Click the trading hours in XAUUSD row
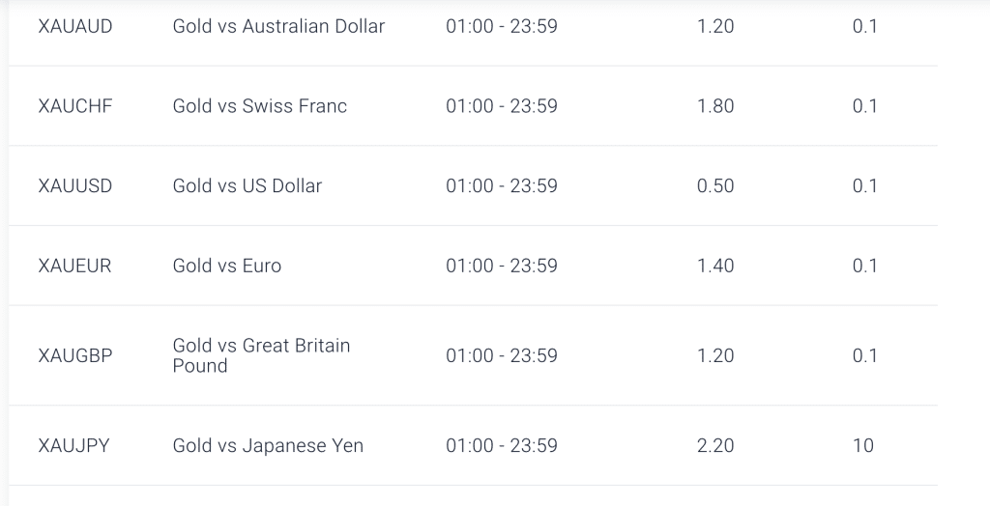This screenshot has height=506, width=990. [x=502, y=186]
